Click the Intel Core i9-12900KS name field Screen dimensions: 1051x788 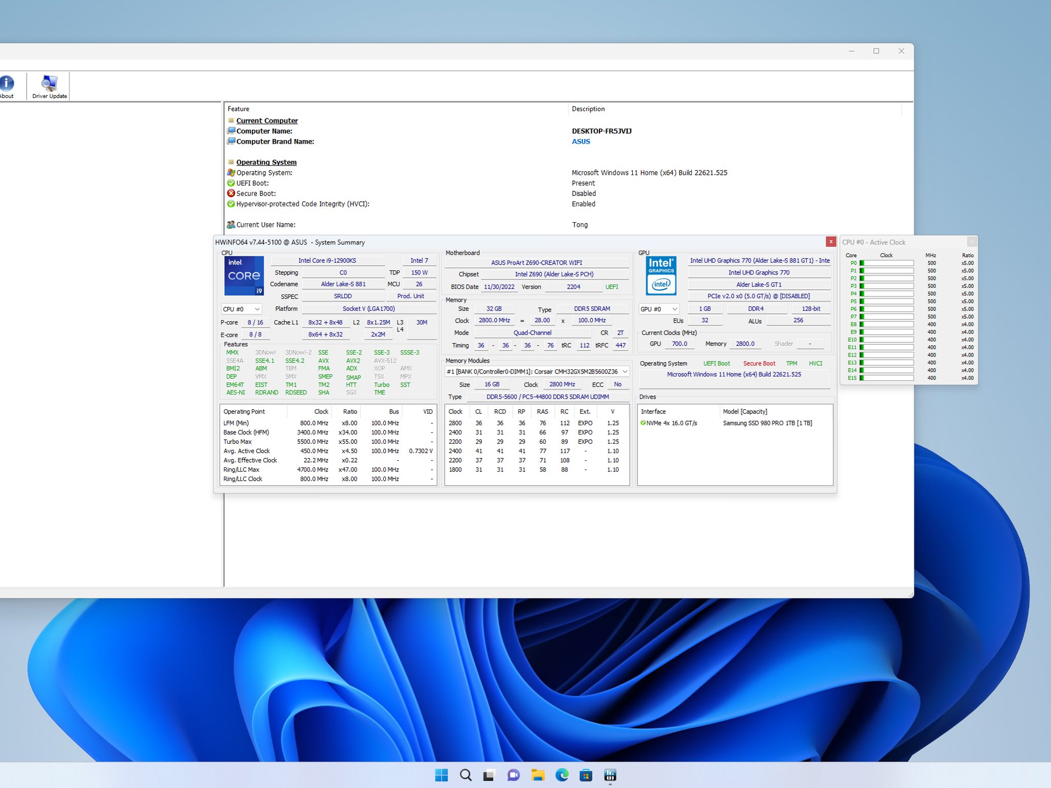tap(327, 261)
